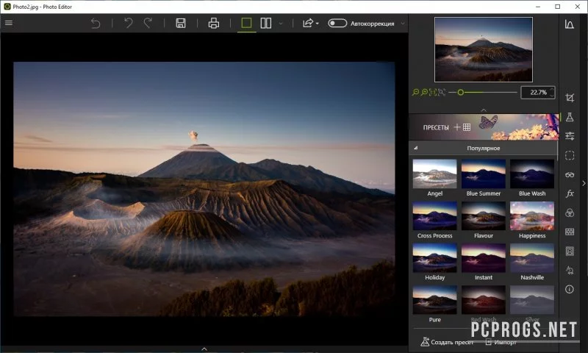This screenshot has width=588, height=353.
Task: Switch to split before/after view
Action: (266, 24)
